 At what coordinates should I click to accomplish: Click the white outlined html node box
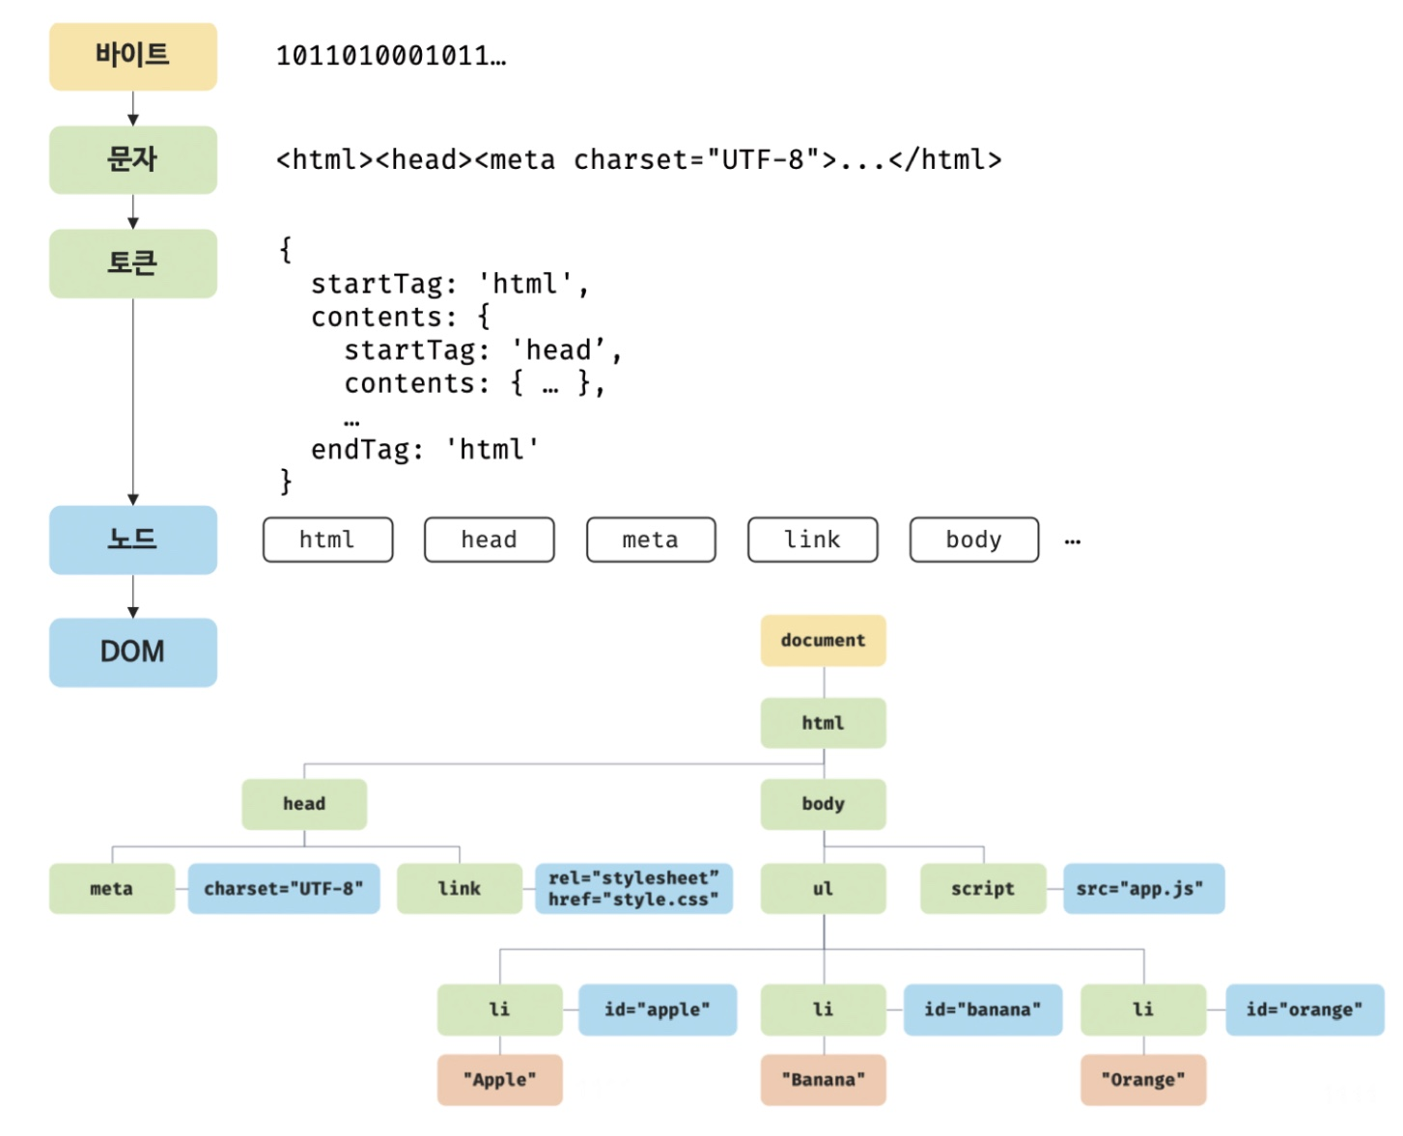click(327, 540)
